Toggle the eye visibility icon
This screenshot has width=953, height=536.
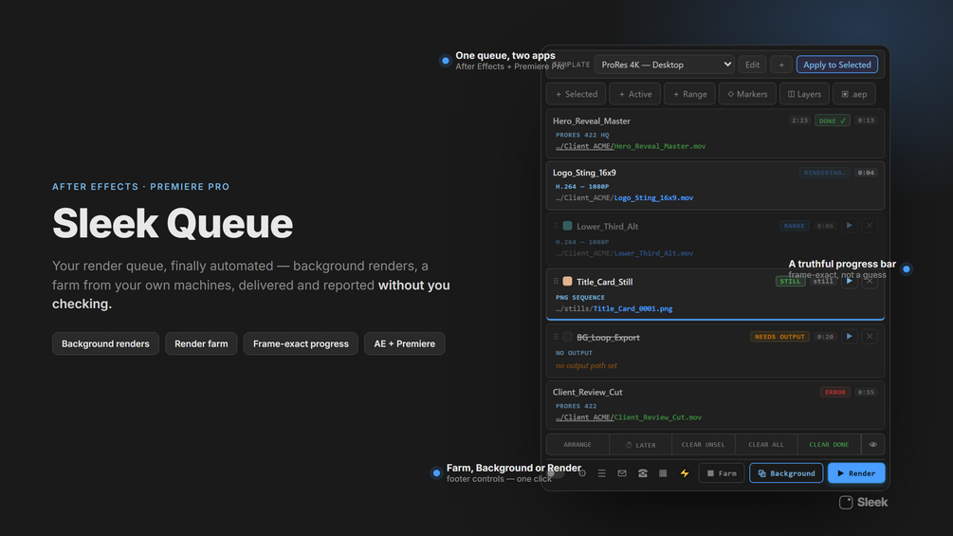tap(872, 445)
